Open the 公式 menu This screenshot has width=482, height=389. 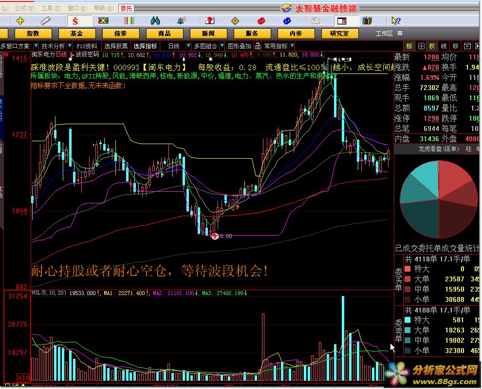pos(24,8)
